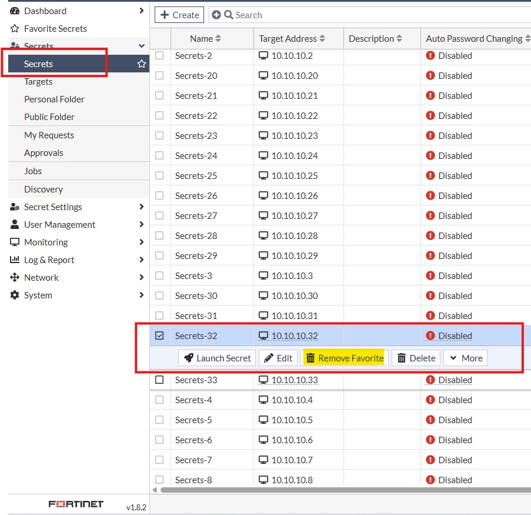Image resolution: width=531 pixels, height=515 pixels.
Task: Uncheck the Secrets-32 checkbox
Action: click(159, 335)
